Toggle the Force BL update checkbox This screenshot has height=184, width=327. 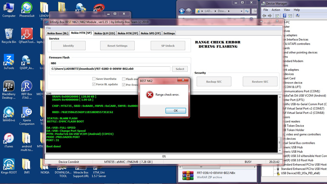tap(94, 84)
